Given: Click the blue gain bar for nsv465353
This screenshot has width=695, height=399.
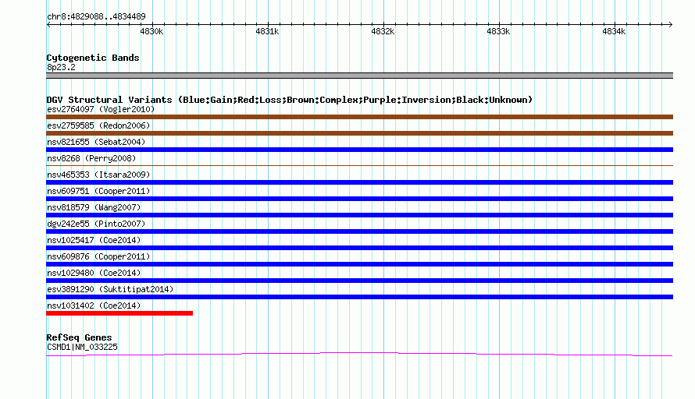Looking at the screenshot, I should pyautogui.click(x=359, y=182).
